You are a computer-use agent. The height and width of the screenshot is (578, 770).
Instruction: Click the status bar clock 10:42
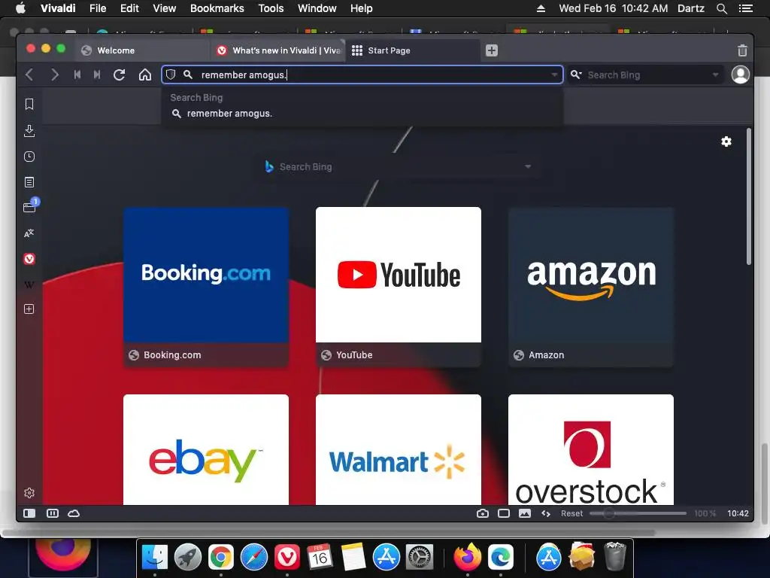[x=738, y=513]
